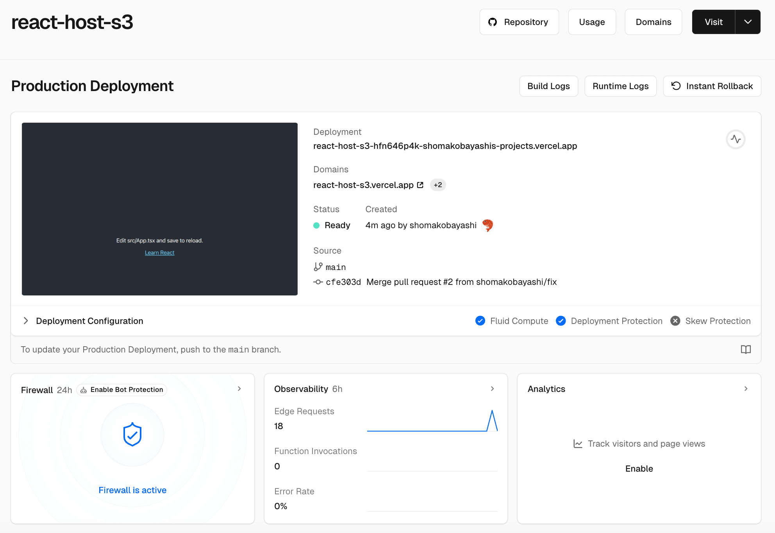
Task: Click the analytics chart icon
Action: [x=578, y=444]
